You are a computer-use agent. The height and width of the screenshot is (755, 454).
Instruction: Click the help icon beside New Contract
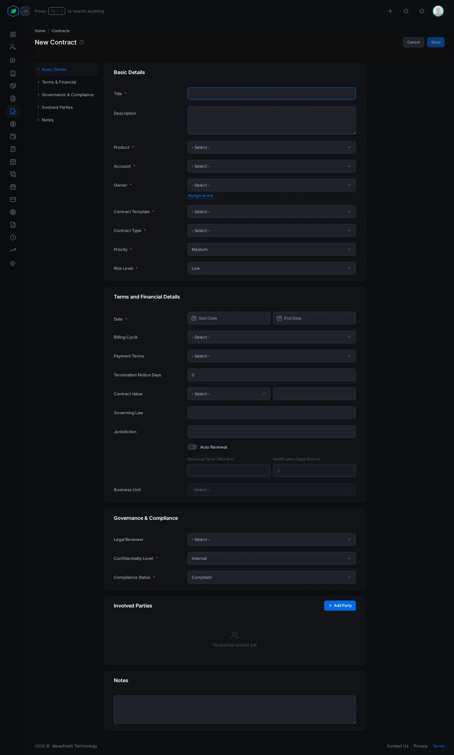point(82,42)
